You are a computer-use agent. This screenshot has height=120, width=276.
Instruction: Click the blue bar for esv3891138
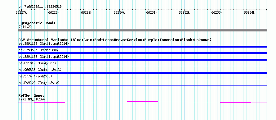[x=143, y=60]
